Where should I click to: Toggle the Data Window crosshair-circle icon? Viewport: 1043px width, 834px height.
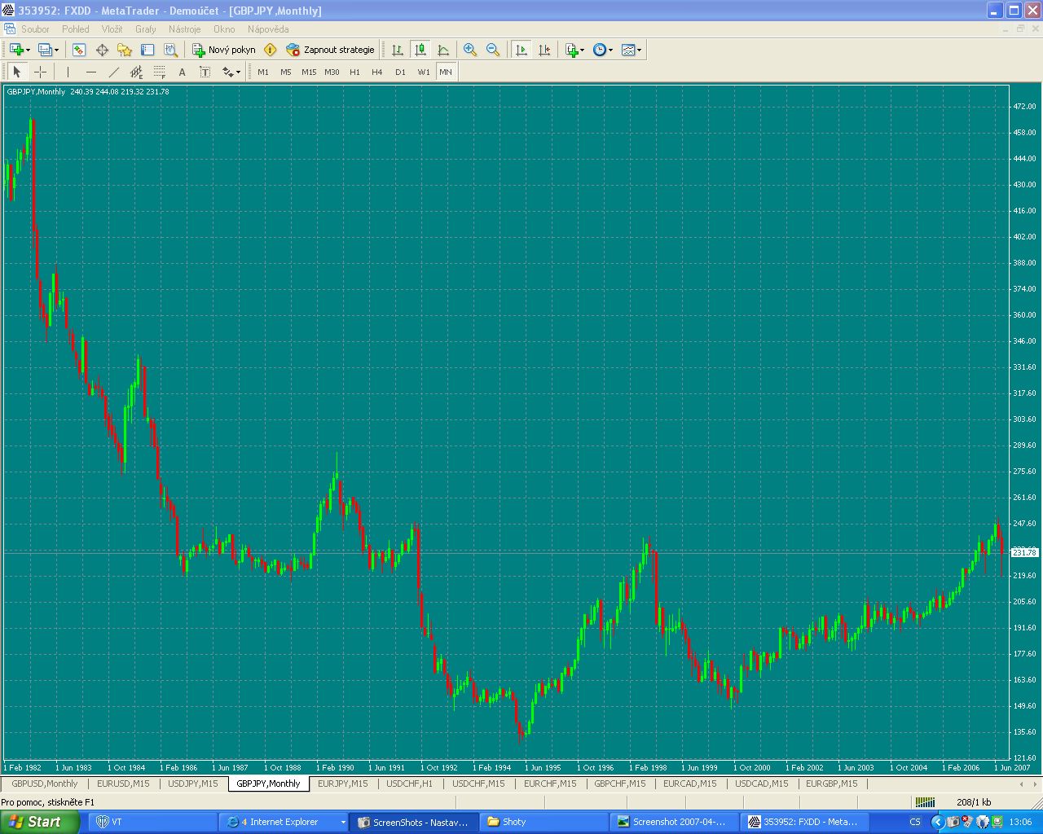point(102,50)
